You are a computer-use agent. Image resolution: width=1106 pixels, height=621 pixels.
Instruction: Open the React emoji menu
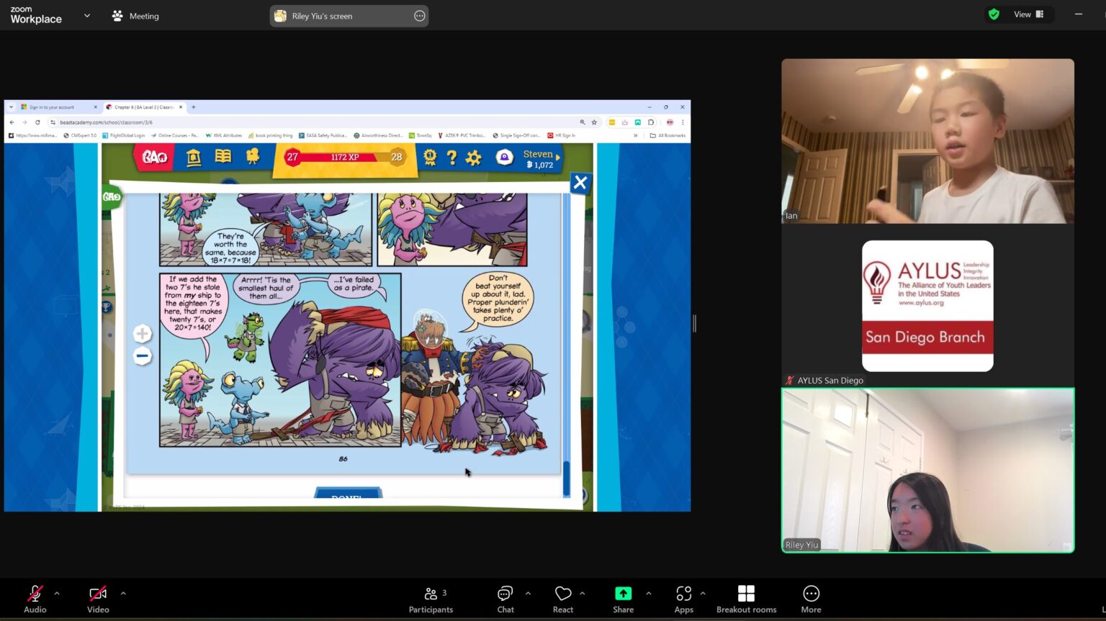click(563, 599)
